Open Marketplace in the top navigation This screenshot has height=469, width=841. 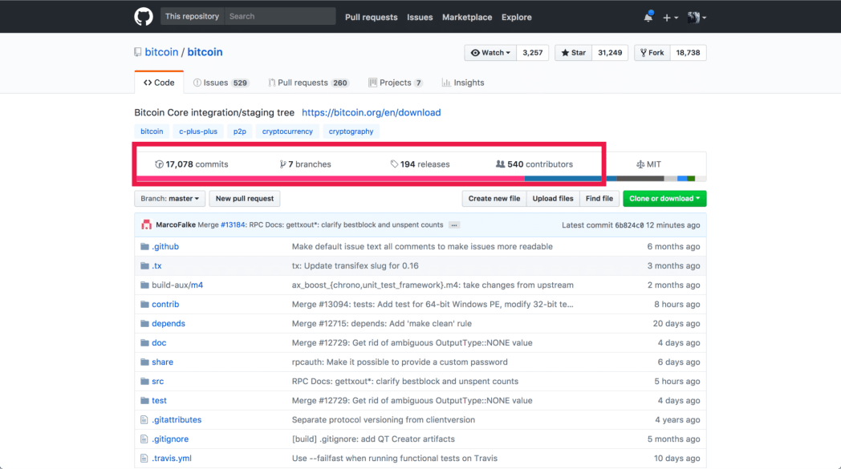click(x=467, y=17)
